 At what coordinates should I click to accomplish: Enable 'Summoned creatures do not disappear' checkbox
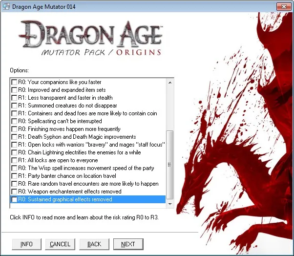[14, 106]
